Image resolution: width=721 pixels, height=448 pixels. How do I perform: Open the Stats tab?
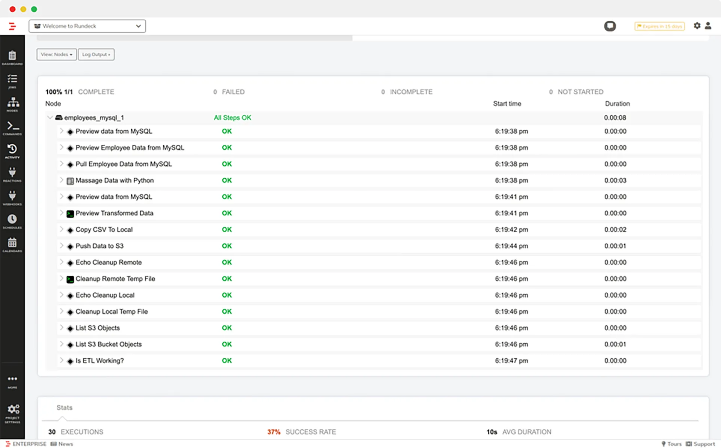click(64, 407)
